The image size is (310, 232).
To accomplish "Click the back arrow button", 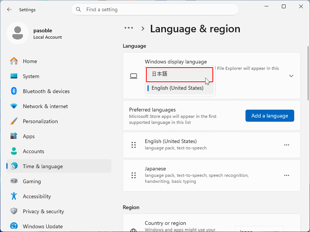I will pos(9,9).
